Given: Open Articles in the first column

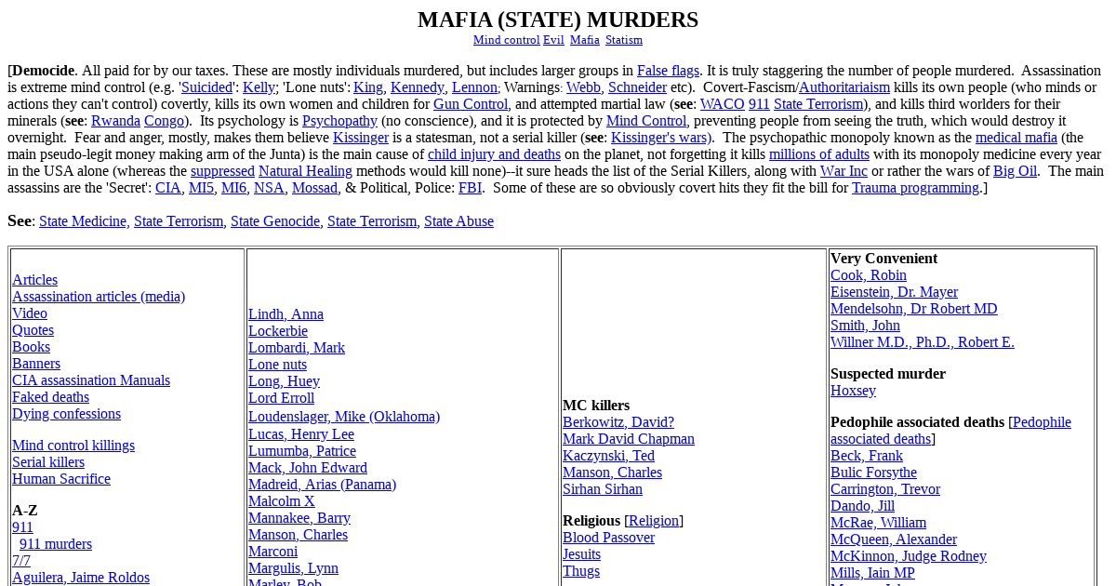Looking at the screenshot, I should tap(34, 280).
